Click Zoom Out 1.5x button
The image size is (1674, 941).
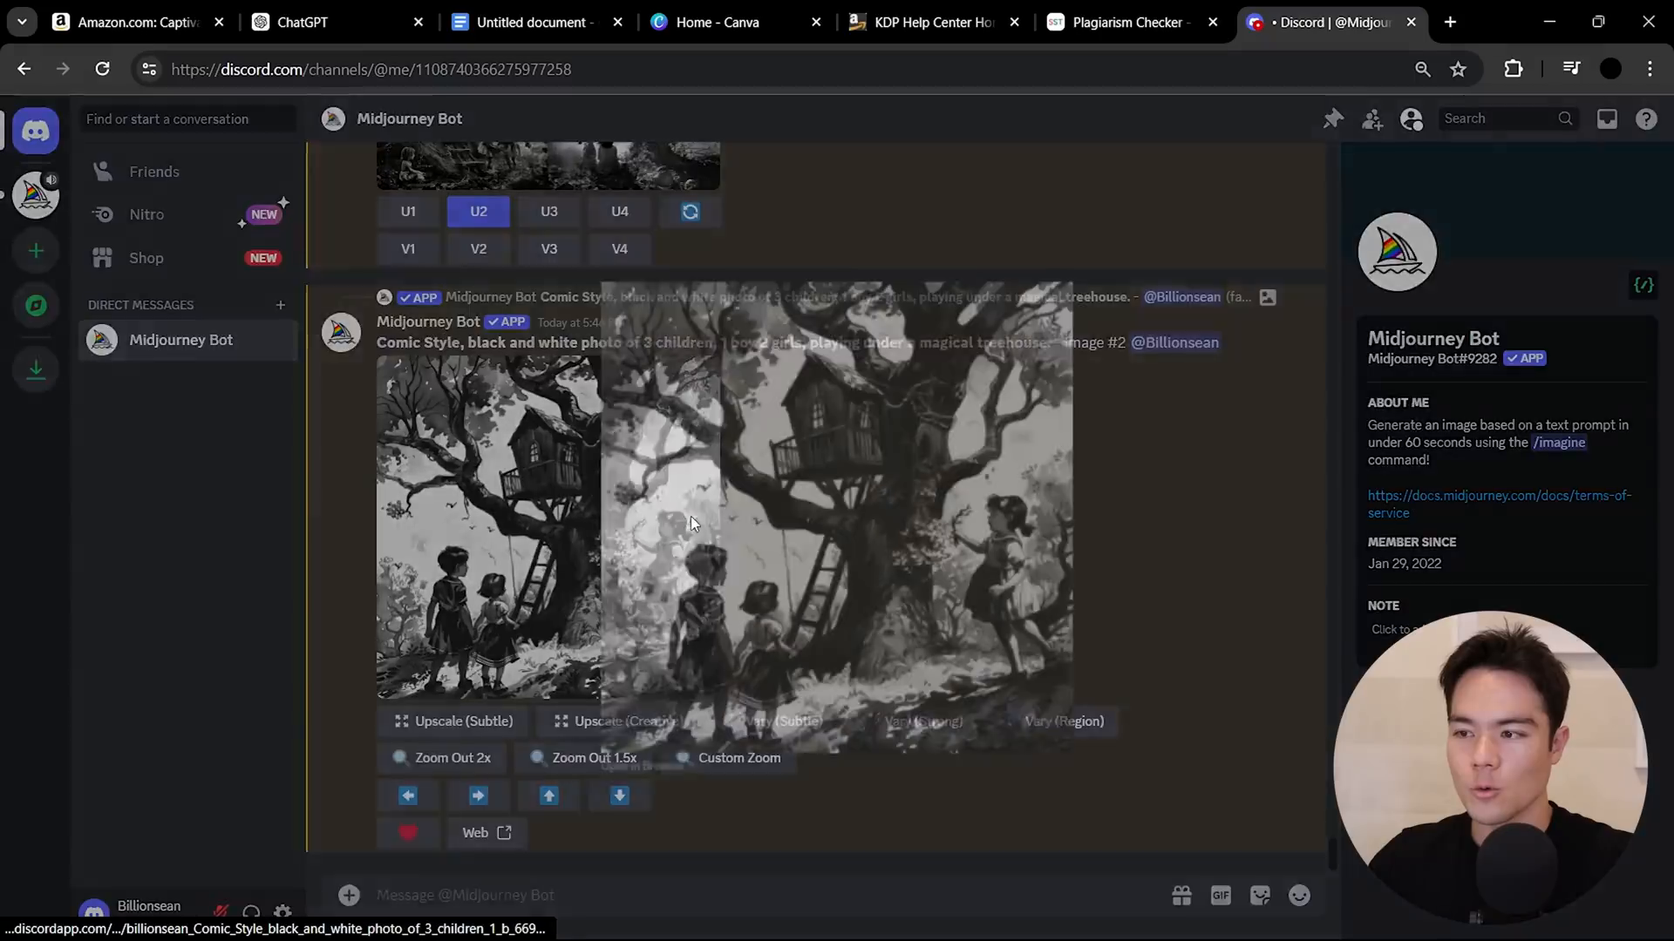[x=583, y=758]
